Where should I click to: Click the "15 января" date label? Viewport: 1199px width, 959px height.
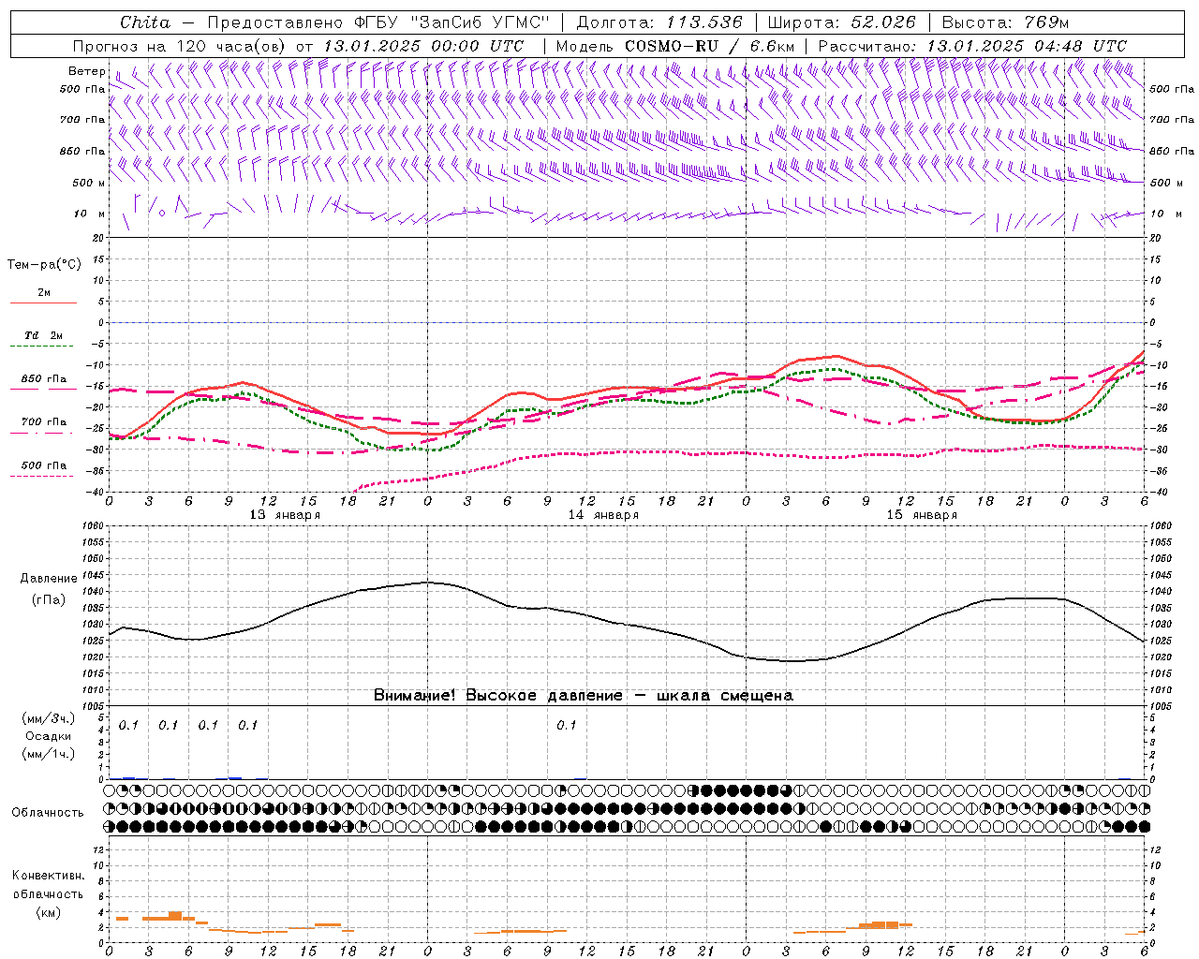pos(922,515)
